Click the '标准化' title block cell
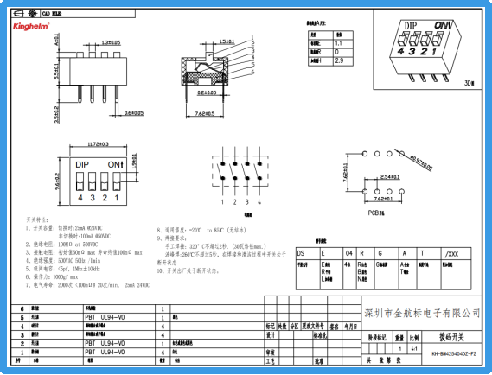The image size is (492, 375). [x=320, y=335]
